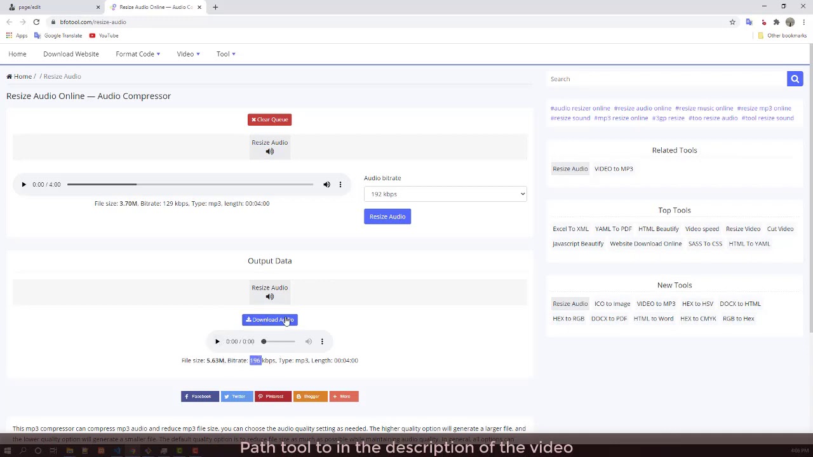Open the Chrome extensions puzzle icon

pos(776,22)
